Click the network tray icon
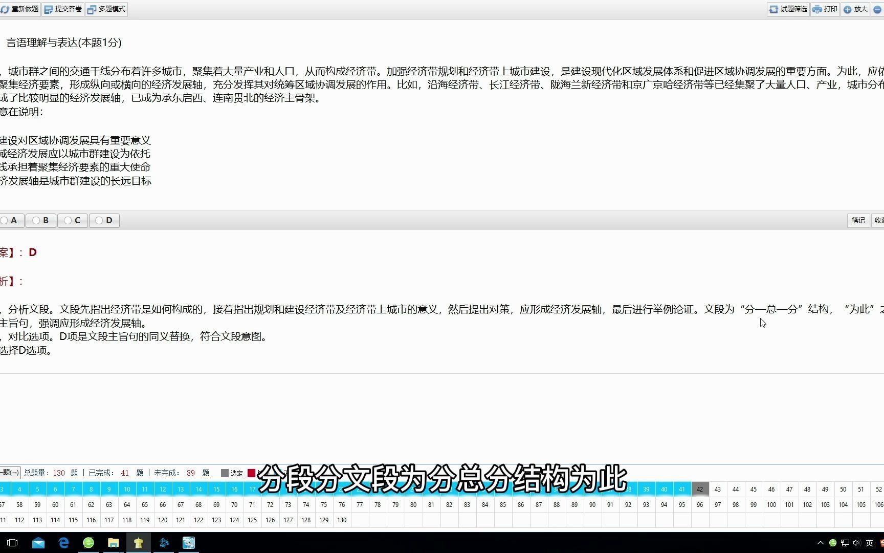Viewport: 884px width, 553px height. click(x=845, y=543)
